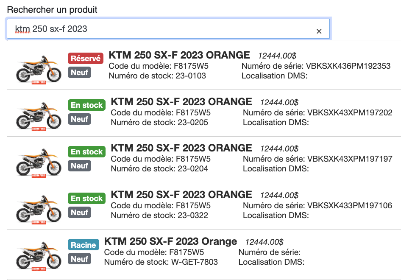Click 'Localisation DMS:' on the Réservé result
Screen dimensions: 401x280
click(x=274, y=76)
